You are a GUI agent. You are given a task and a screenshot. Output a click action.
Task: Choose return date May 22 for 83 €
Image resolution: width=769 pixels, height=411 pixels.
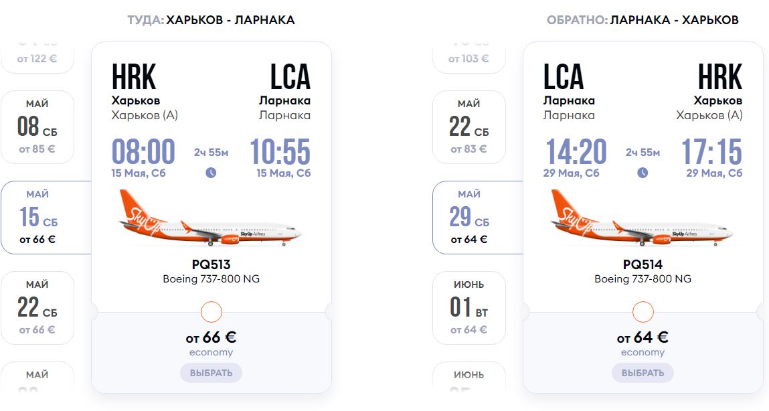469,127
